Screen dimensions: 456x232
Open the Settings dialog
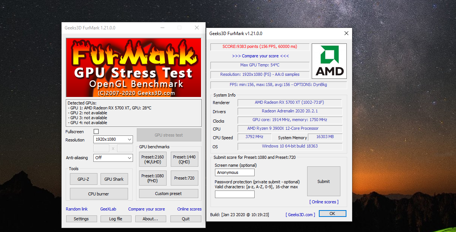(81, 219)
